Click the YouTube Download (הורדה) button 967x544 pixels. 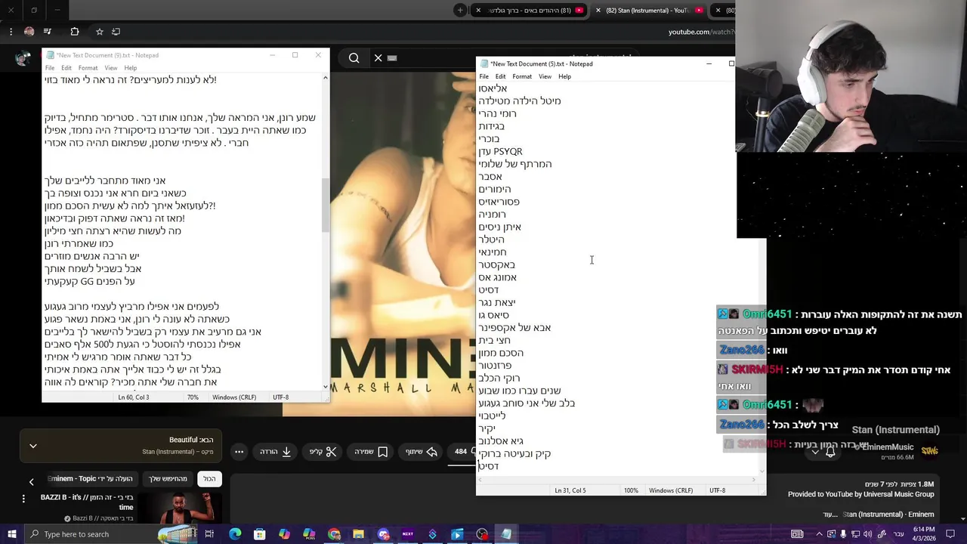[x=276, y=452]
